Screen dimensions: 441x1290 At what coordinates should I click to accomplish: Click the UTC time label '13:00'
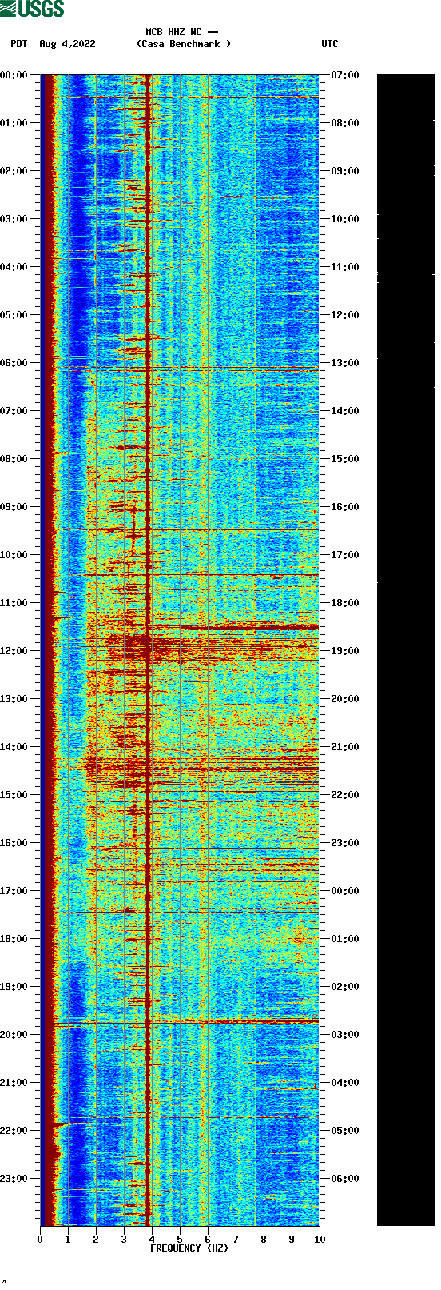345,363
